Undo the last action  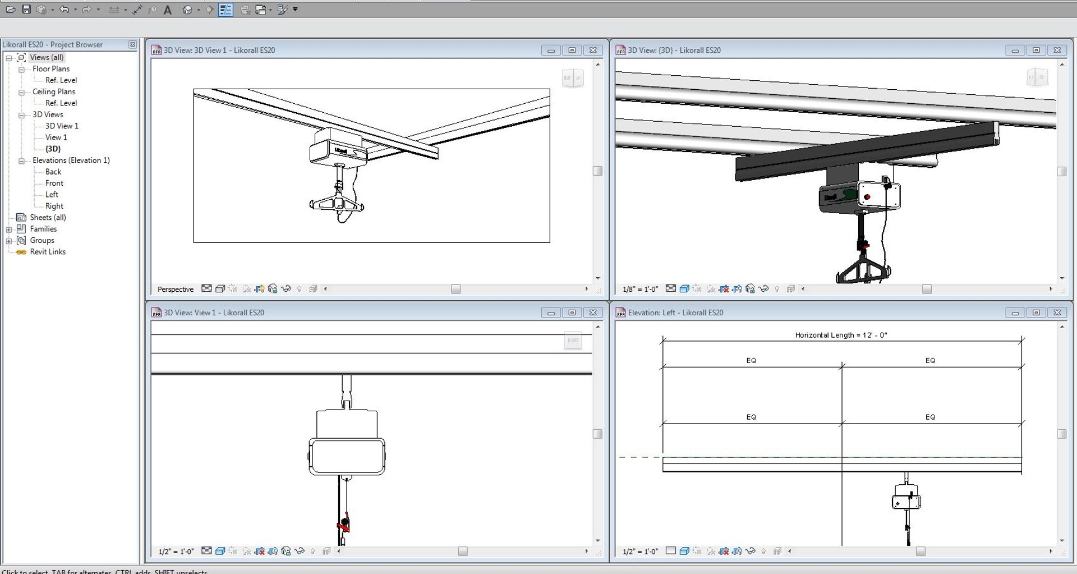[64, 10]
